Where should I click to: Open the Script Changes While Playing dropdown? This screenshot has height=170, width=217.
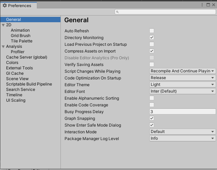click(183, 71)
